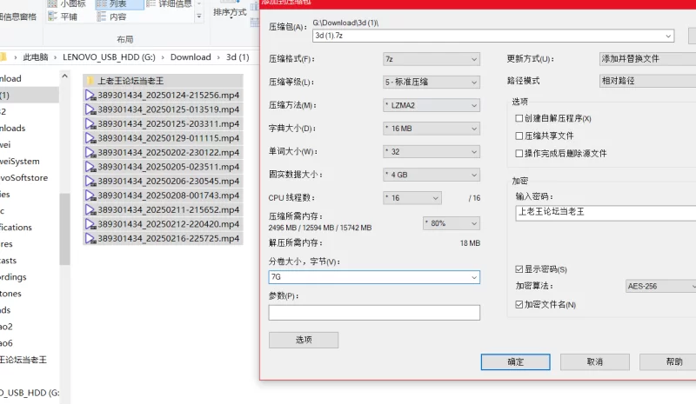Open the archive name 3d (1).7z dropdown
The image size is (696, 404).
coord(668,36)
